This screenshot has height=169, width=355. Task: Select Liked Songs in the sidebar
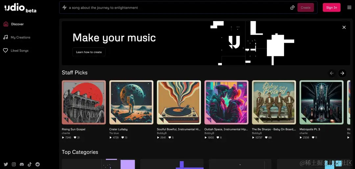pos(19,51)
